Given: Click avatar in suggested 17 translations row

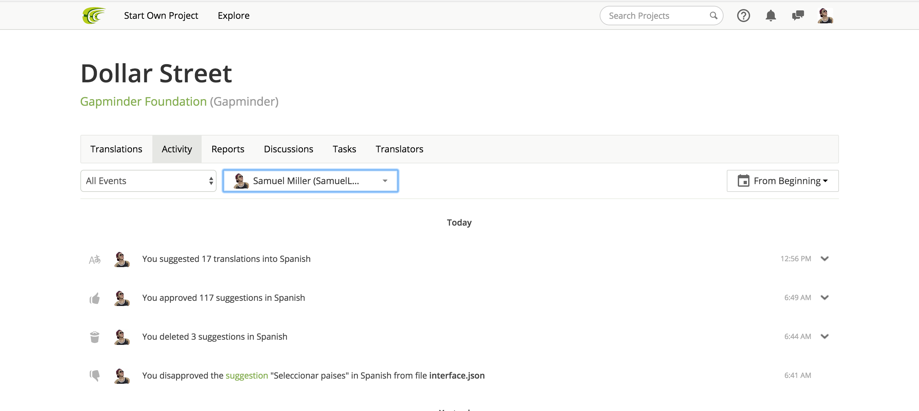Looking at the screenshot, I should [x=122, y=259].
